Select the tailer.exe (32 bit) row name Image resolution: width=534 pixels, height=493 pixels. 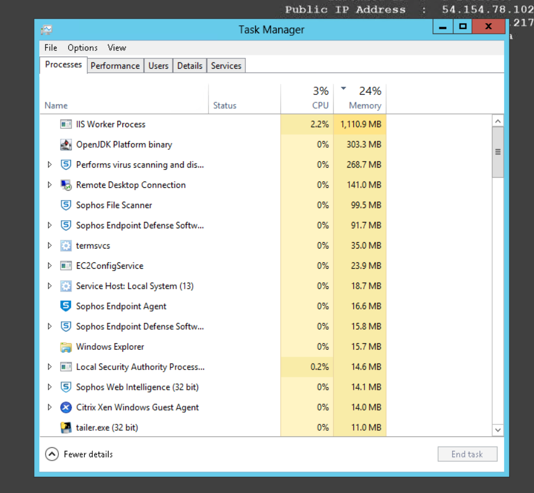107,428
